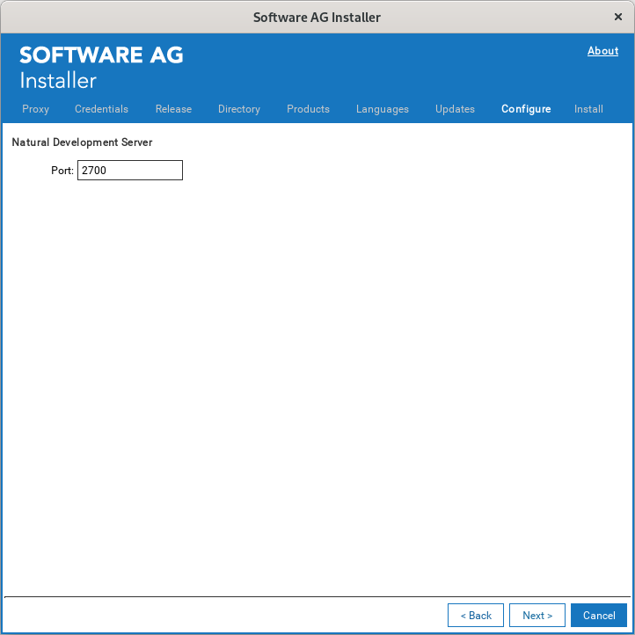Viewport: 635px width, 635px height.
Task: Go to the Credentials step tab
Action: (101, 109)
